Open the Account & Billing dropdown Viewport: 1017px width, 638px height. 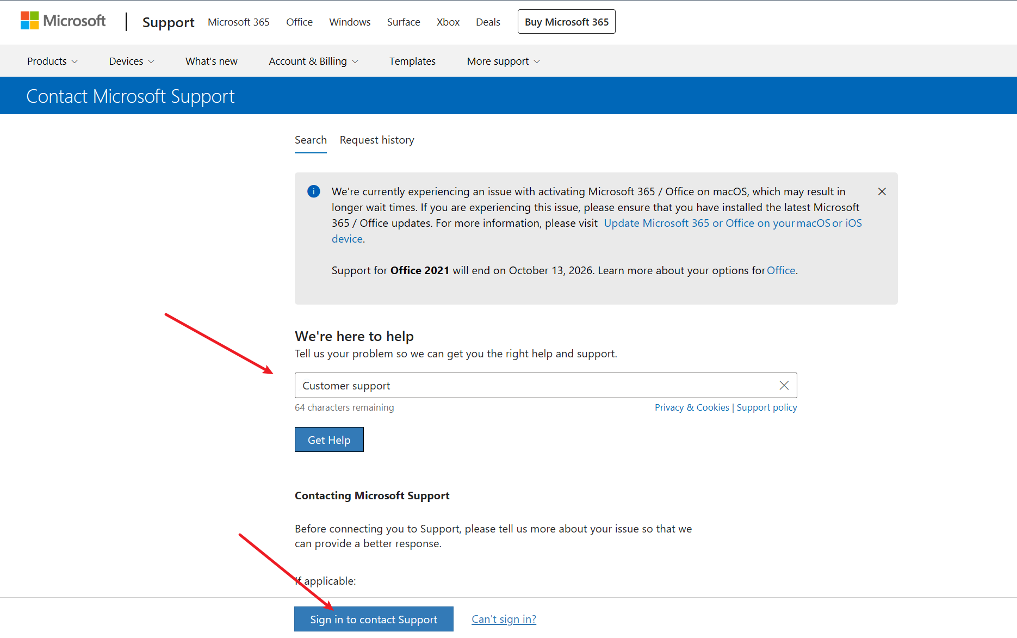313,61
